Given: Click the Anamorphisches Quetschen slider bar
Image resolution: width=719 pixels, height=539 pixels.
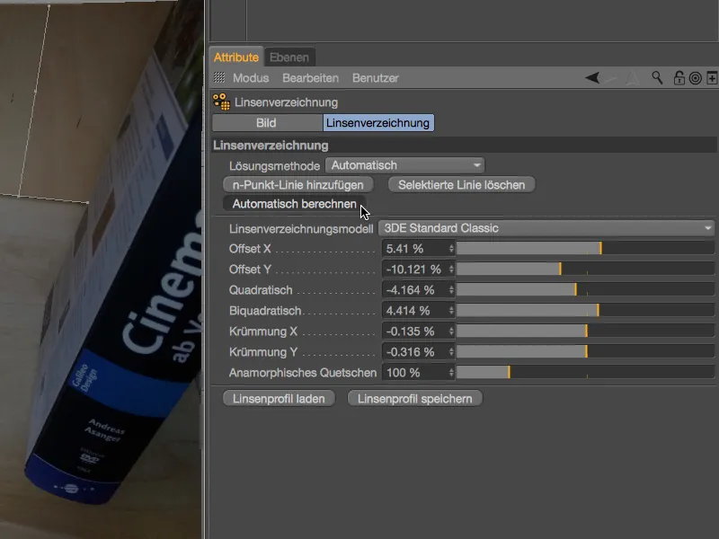Looking at the screenshot, I should coord(586,372).
